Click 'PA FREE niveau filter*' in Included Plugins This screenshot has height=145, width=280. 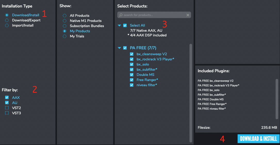pyautogui.click(x=212, y=109)
